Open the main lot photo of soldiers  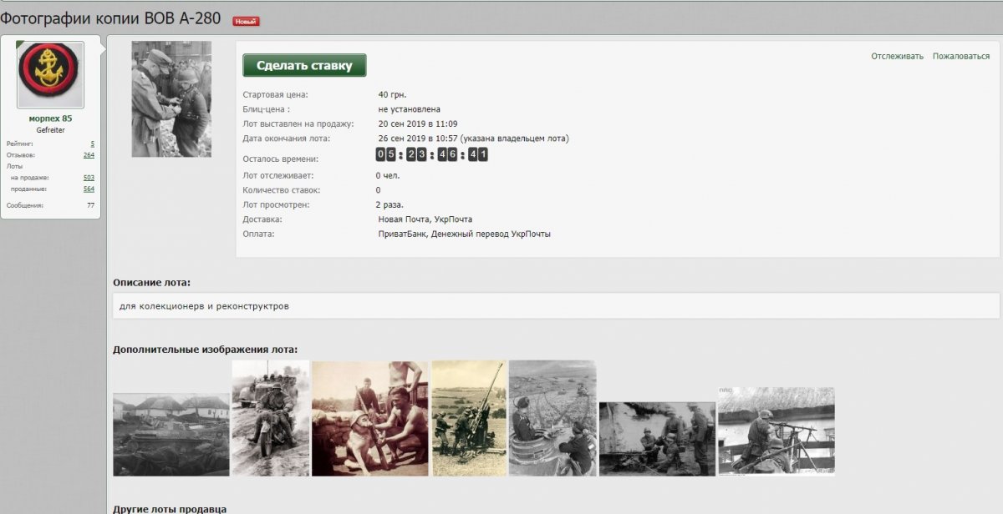(x=171, y=98)
